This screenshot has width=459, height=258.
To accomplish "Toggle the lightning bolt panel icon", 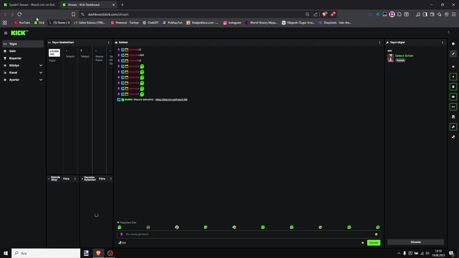I will (x=453, y=77).
